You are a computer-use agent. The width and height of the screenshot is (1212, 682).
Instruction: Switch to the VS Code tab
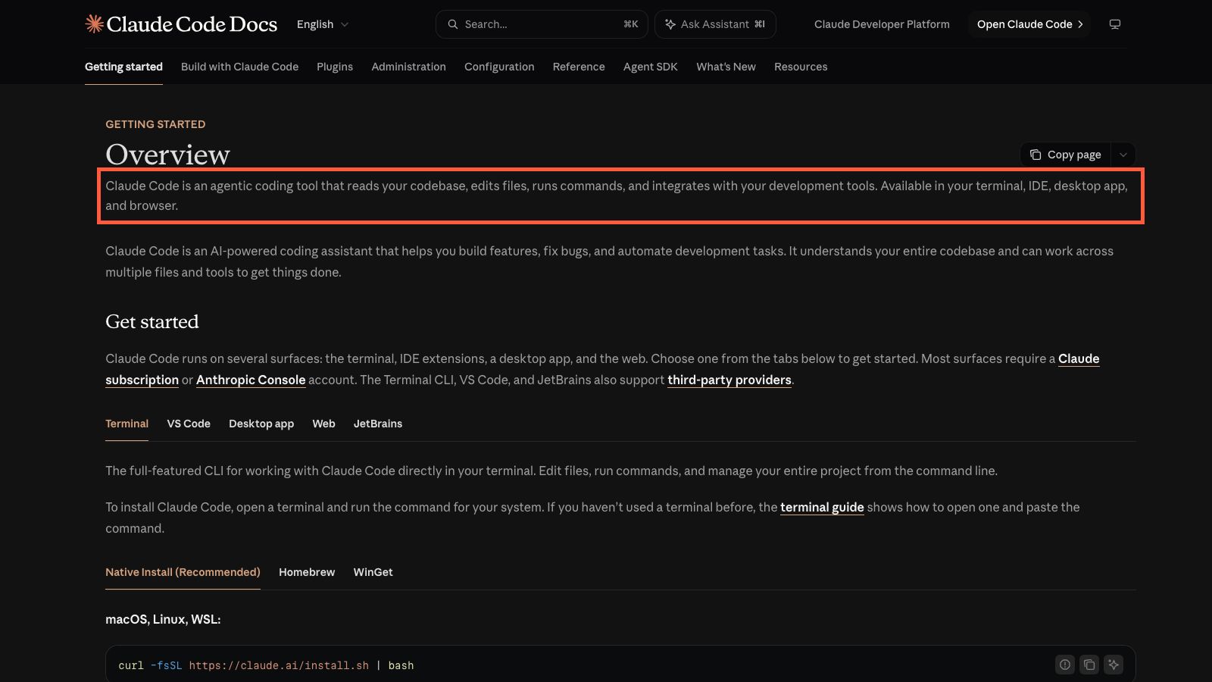(189, 424)
